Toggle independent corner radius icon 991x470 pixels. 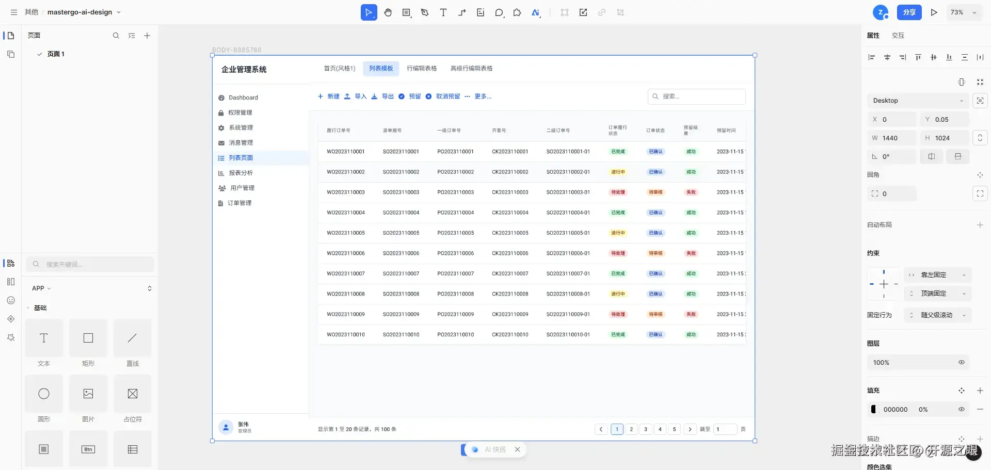(980, 193)
